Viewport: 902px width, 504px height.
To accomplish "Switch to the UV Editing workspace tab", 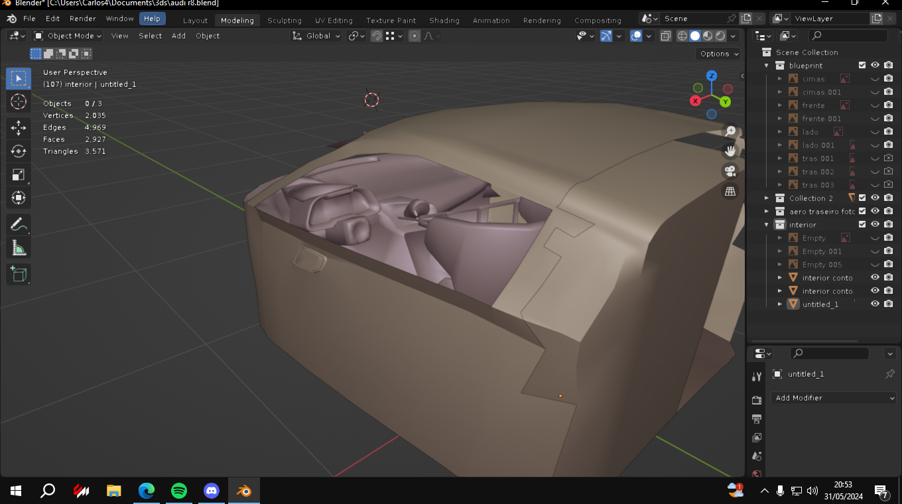I will point(334,21).
